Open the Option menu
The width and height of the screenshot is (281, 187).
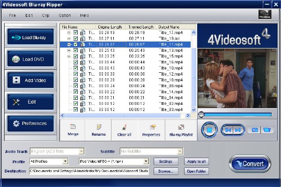pos(65,15)
